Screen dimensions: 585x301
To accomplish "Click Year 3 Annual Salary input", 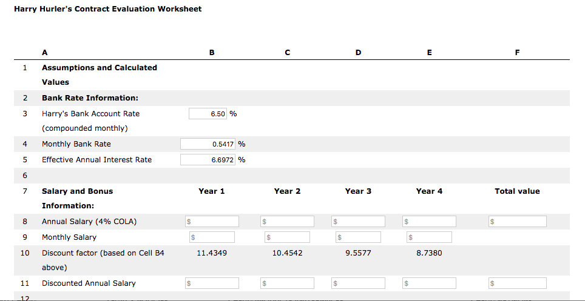I will coord(358,222).
